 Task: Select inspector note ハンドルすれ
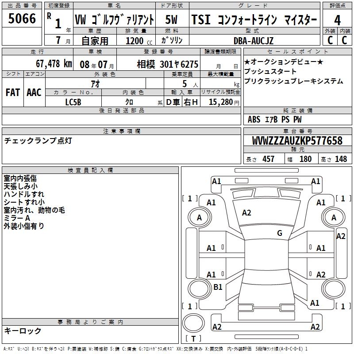pos(24,194)
